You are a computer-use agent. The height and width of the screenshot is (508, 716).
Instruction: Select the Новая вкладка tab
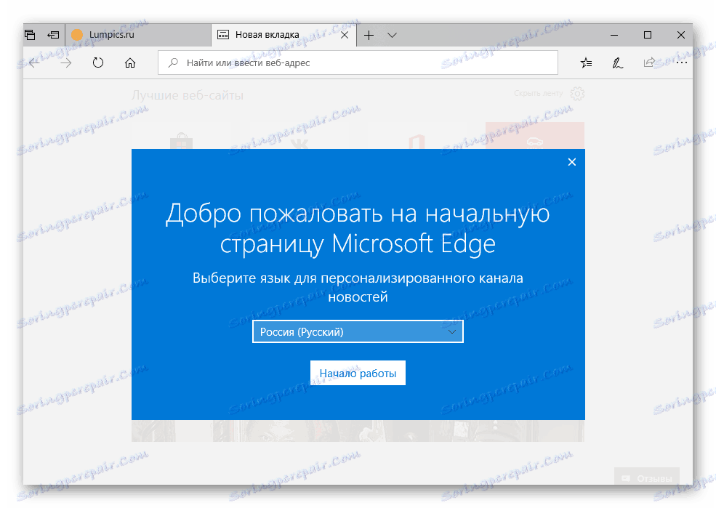pyautogui.click(x=269, y=34)
